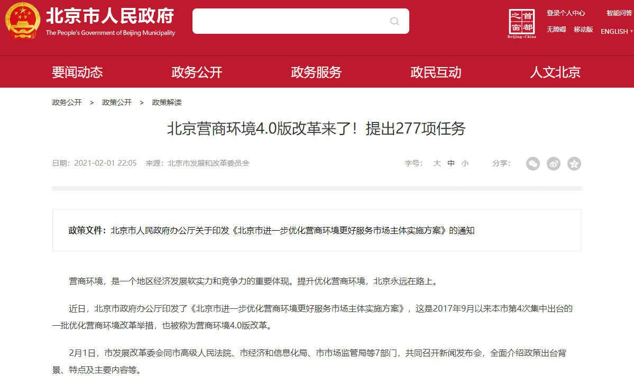Screen dimensions: 634x378
Task: Click the 分享 label
Action: point(501,163)
